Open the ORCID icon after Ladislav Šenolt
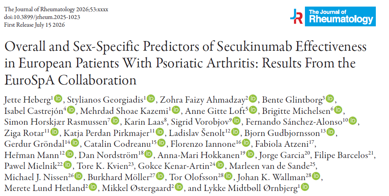 [235, 132]
